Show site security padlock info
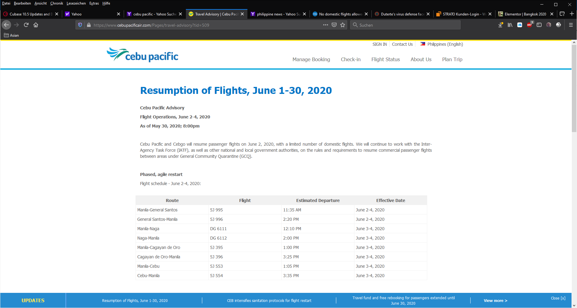577x308 pixels. click(x=89, y=25)
